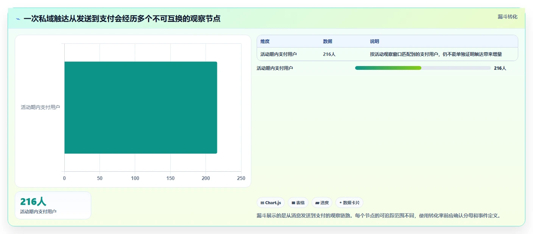Click the Chart.js tag
533x234 pixels.
271,203
